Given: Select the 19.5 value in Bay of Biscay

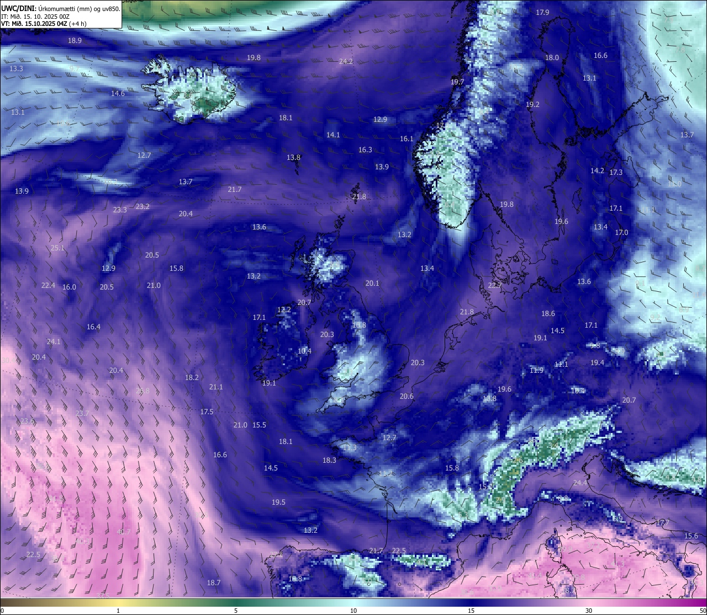Looking at the screenshot, I should [278, 502].
